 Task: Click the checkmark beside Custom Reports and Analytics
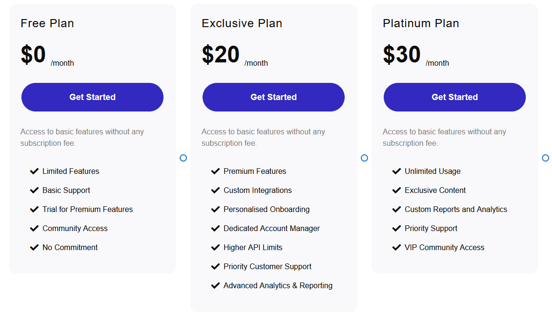(397, 209)
